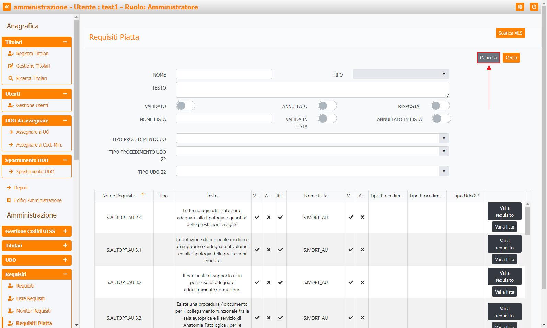
Task: Open the TIPO dropdown
Action: (401, 74)
